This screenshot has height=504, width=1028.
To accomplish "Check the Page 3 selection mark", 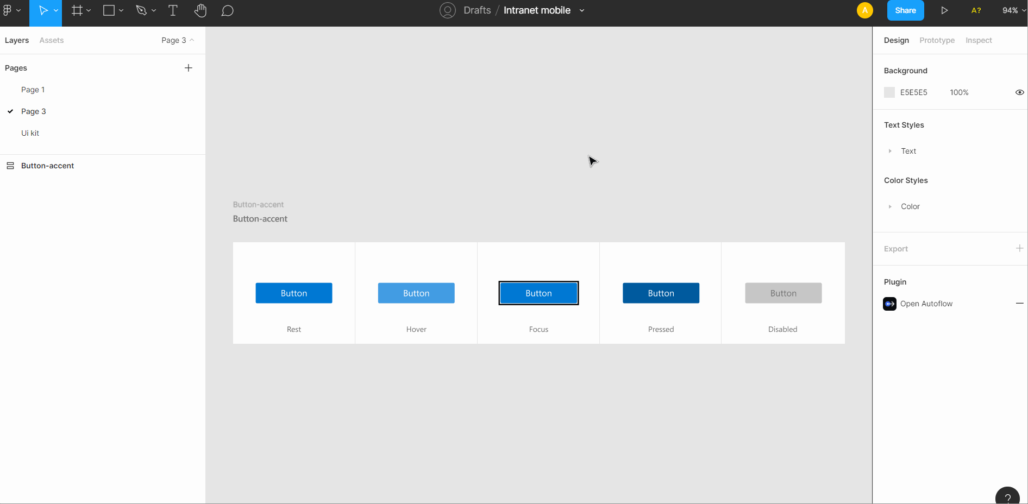I will tap(10, 111).
